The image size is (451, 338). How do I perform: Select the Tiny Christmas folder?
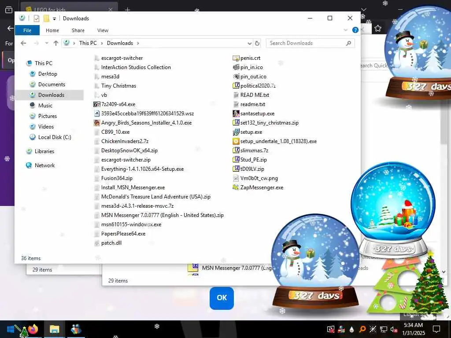[118, 86]
